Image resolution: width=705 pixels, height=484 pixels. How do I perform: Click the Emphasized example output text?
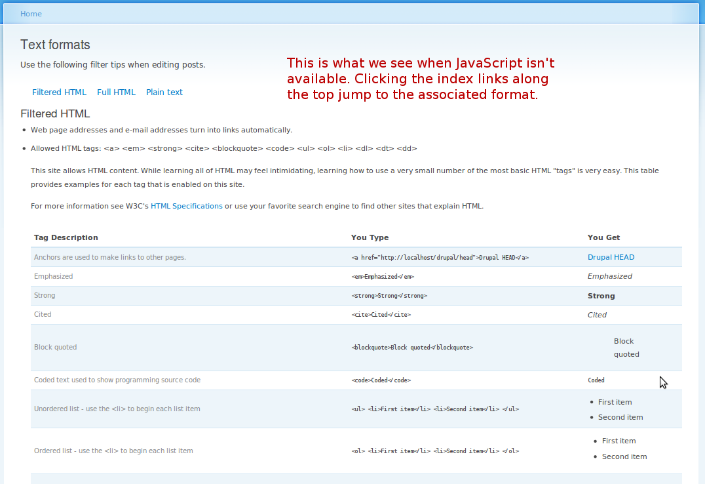[609, 276]
